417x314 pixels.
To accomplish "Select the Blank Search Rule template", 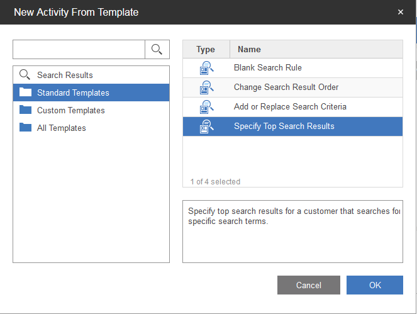I will [267, 68].
